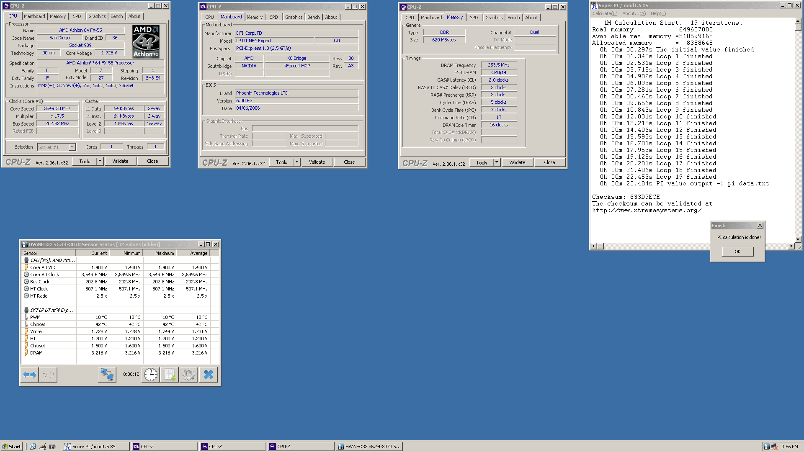
Task: Click Validate in CPU-tab CPU-Z window
Action: pyautogui.click(x=120, y=161)
